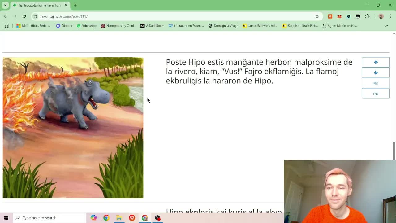Open the Discord bookmark

coord(64,26)
